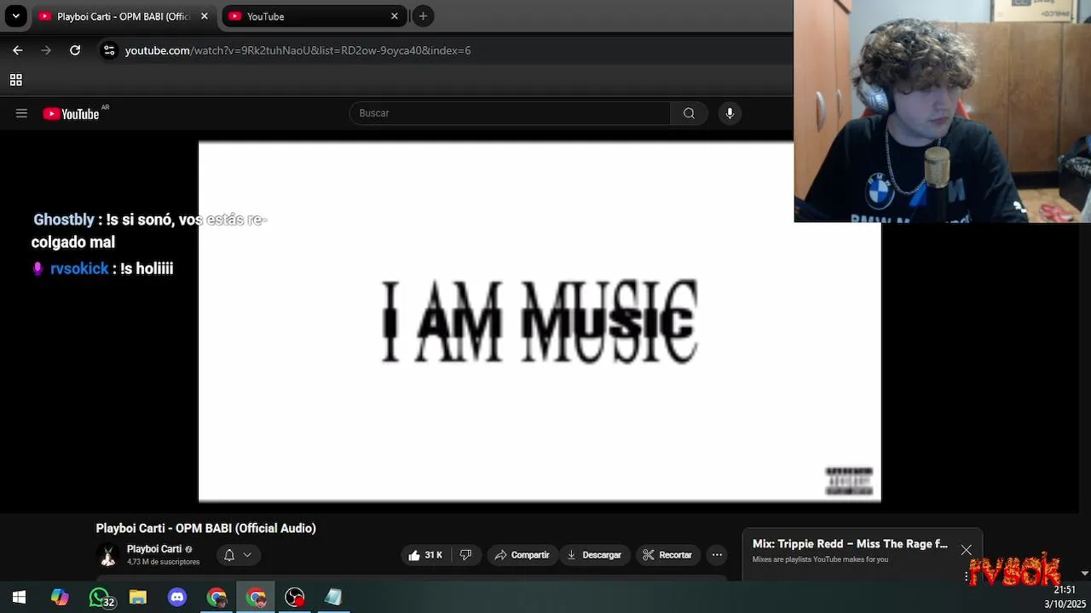This screenshot has width=1091, height=613.
Task: Click the Descargar download button
Action: pos(594,555)
